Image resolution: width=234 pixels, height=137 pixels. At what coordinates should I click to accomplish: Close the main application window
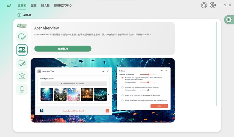(230, 5)
